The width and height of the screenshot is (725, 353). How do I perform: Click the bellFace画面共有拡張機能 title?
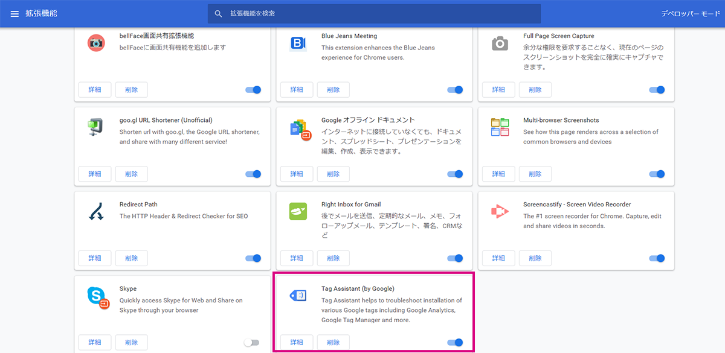156,36
